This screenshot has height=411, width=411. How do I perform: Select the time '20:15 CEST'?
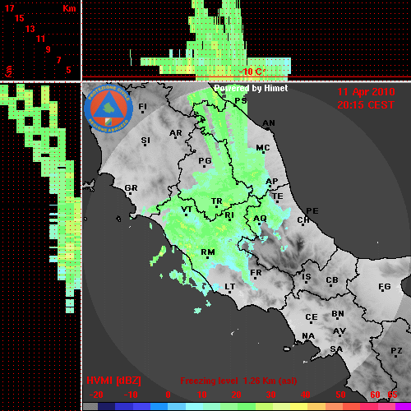366,105
